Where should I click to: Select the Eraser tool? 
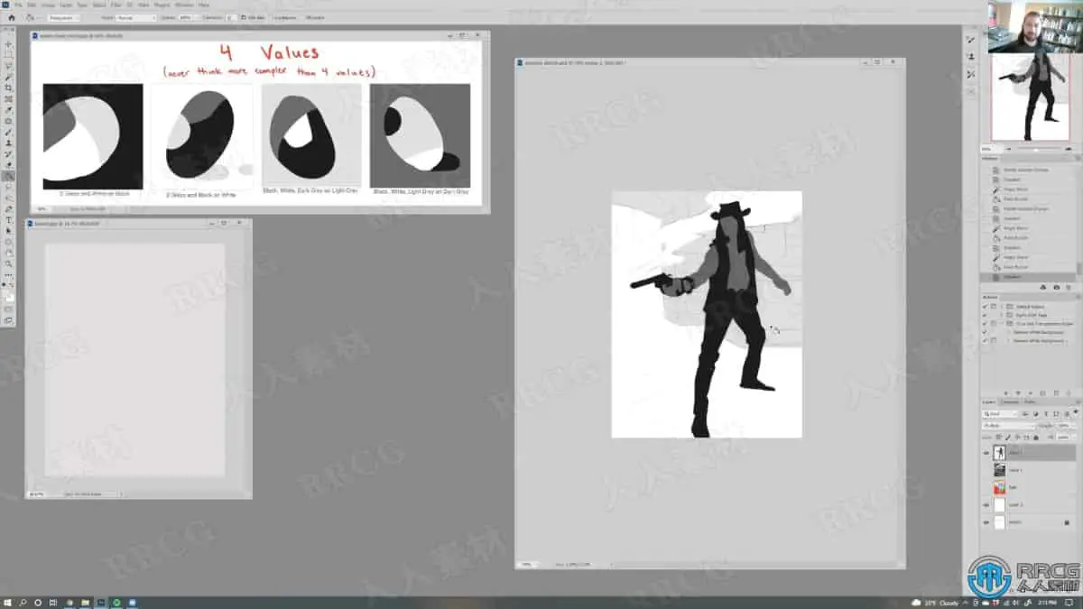click(9, 165)
